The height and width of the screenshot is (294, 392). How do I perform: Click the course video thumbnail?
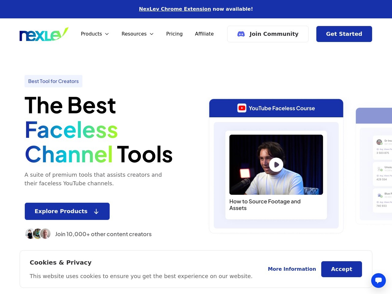tap(276, 165)
